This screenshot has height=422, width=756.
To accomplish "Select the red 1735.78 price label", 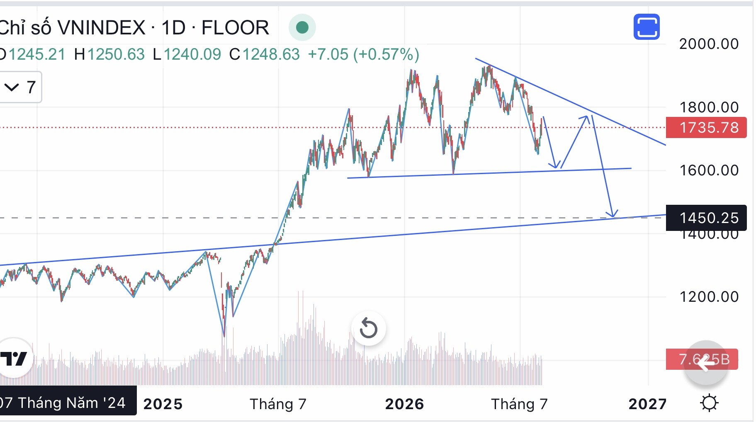I will (x=706, y=128).
